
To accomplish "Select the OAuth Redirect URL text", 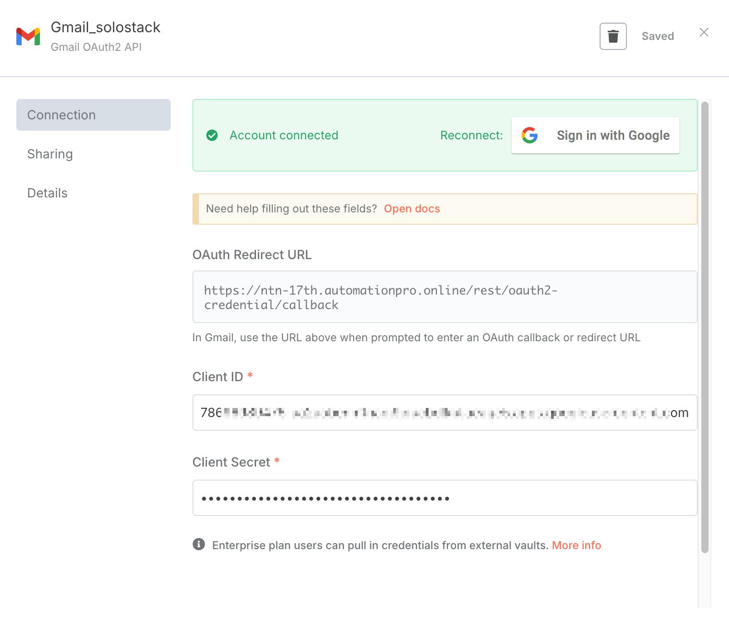I will pyautogui.click(x=381, y=297).
